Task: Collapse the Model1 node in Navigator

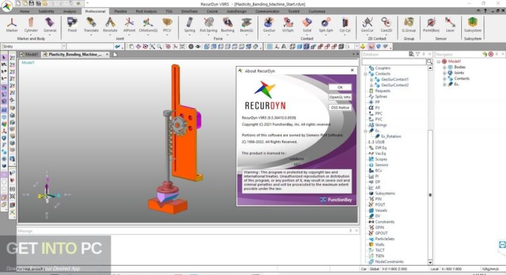Action: (x=439, y=61)
